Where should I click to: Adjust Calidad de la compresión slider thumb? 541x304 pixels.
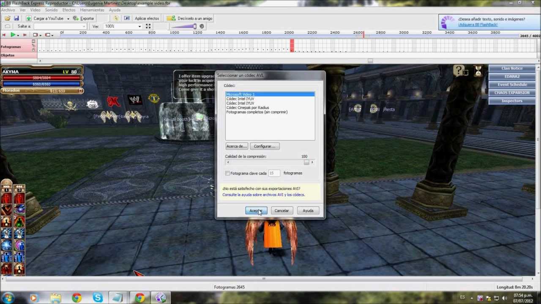pyautogui.click(x=306, y=163)
